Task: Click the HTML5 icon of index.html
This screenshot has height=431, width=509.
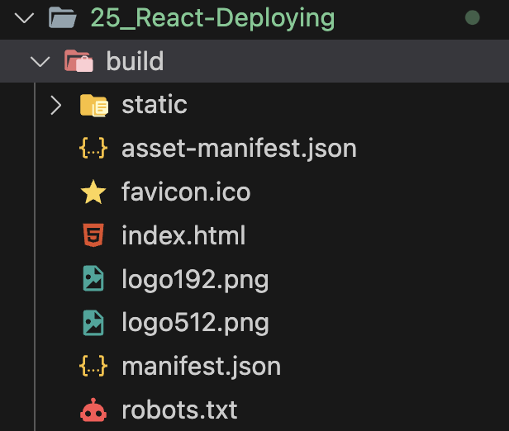Action: pos(93,235)
